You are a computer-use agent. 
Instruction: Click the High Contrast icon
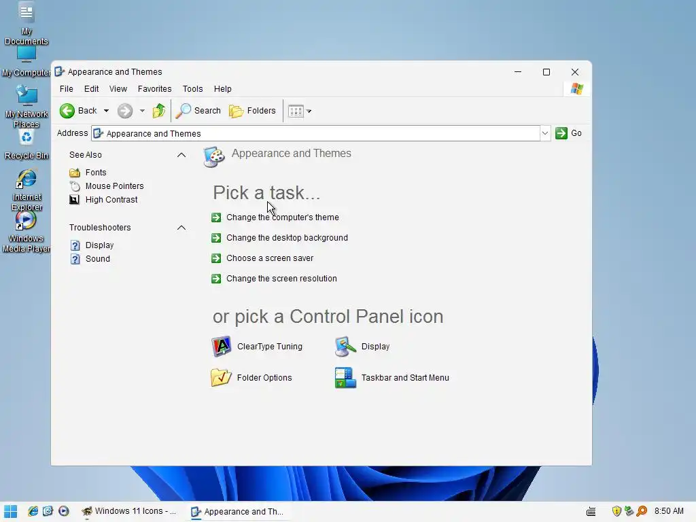(75, 200)
